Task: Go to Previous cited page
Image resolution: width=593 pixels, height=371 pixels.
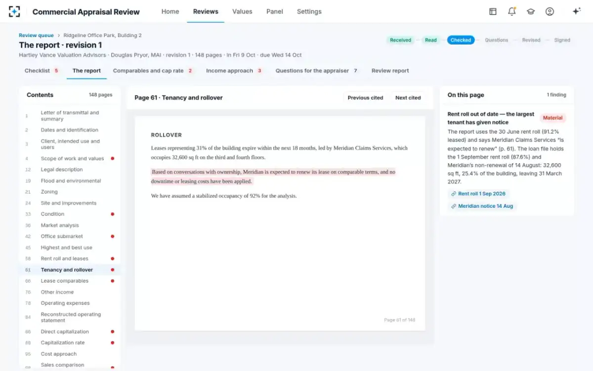Action: point(365,98)
